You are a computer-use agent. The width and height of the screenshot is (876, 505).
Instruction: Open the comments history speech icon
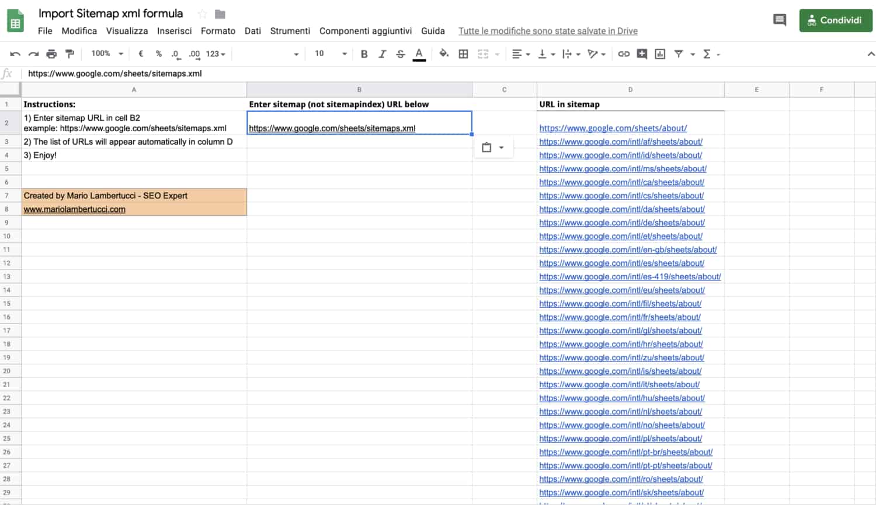(780, 20)
